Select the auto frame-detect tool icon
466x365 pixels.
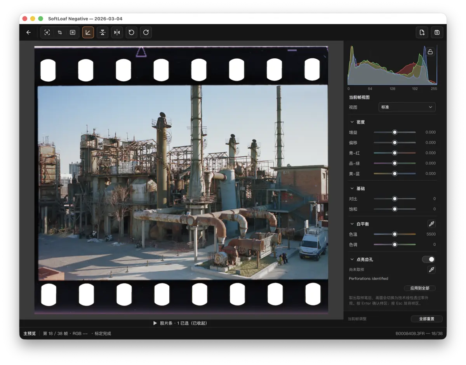[x=47, y=32]
